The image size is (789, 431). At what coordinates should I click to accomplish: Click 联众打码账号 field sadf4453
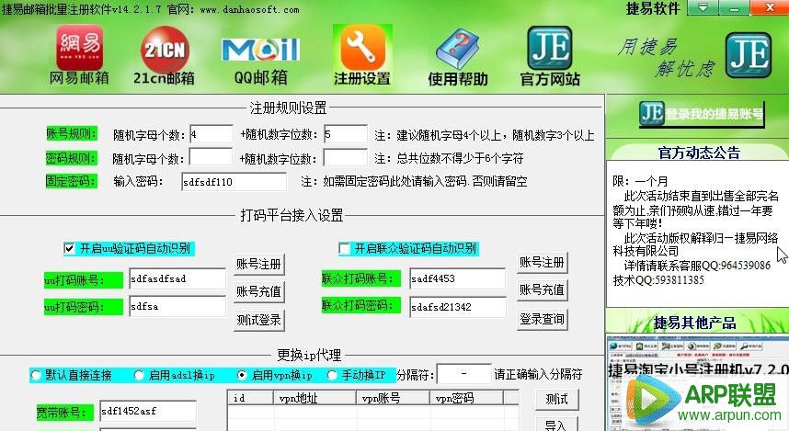[x=457, y=278]
